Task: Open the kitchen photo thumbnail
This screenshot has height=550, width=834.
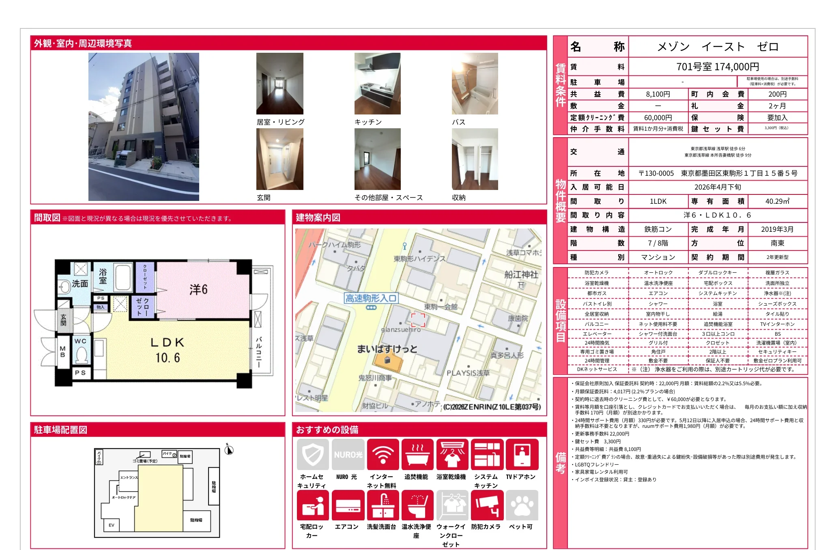Action: 377,84
